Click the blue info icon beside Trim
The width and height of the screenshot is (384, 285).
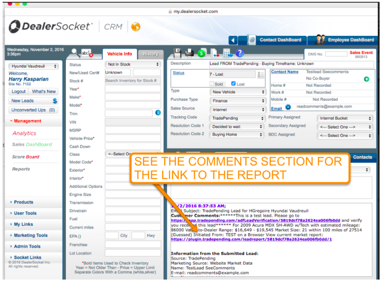tap(158, 113)
